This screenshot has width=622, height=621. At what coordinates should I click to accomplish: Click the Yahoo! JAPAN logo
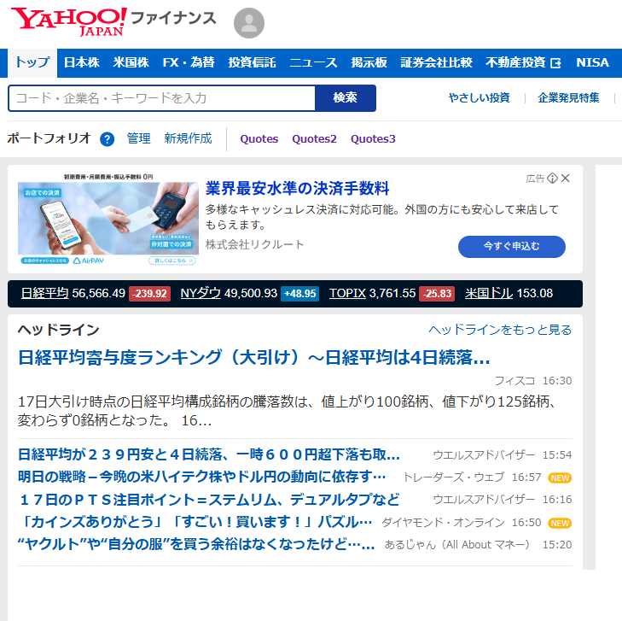tap(68, 21)
